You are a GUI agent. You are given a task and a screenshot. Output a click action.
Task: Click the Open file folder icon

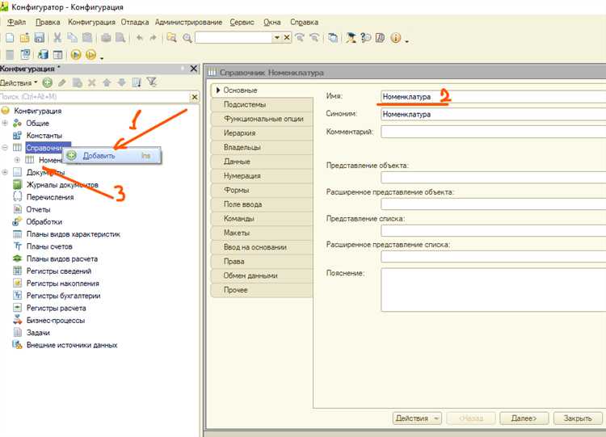click(x=24, y=37)
